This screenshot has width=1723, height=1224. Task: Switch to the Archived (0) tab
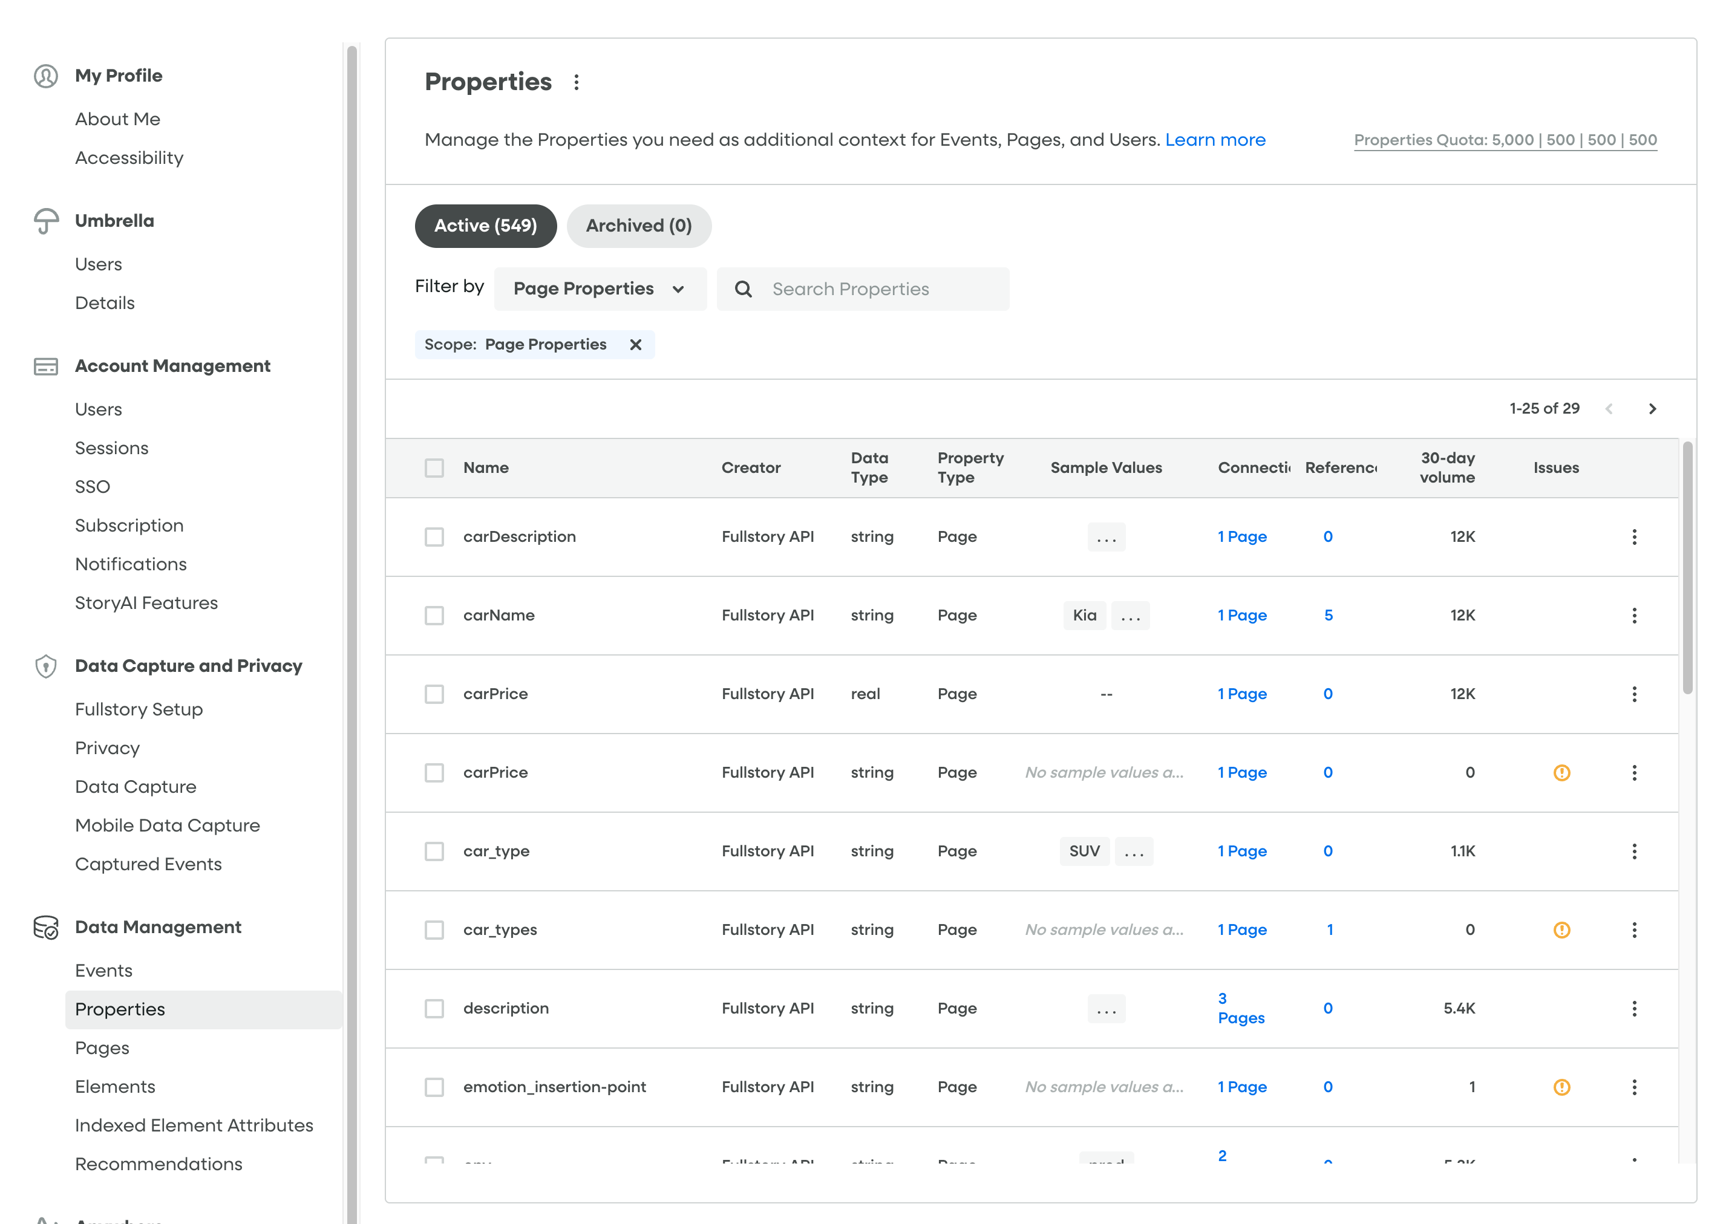point(638,226)
